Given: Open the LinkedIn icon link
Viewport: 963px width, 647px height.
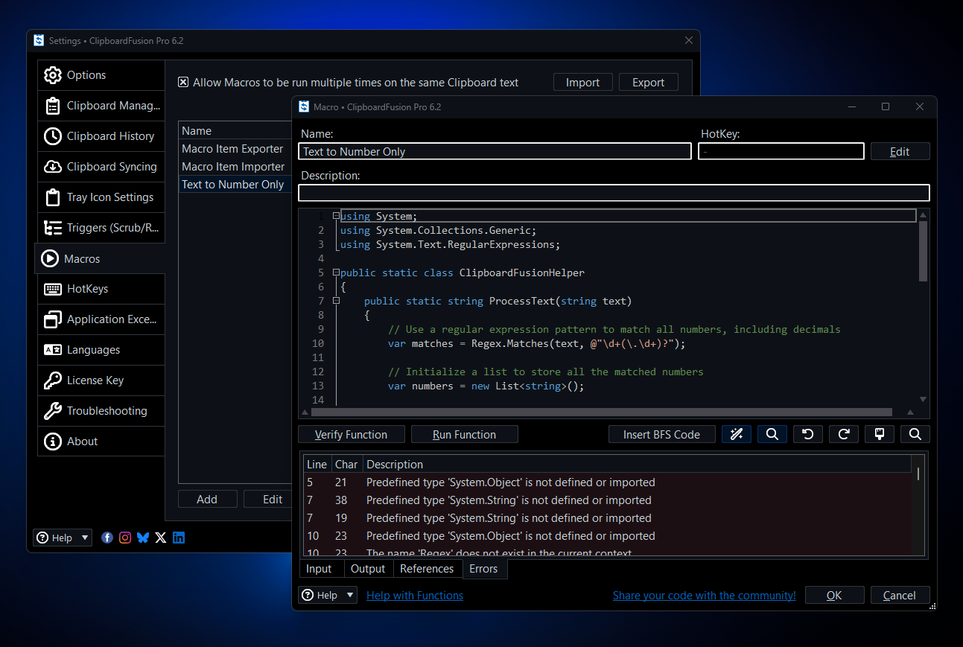Looking at the screenshot, I should 179,538.
